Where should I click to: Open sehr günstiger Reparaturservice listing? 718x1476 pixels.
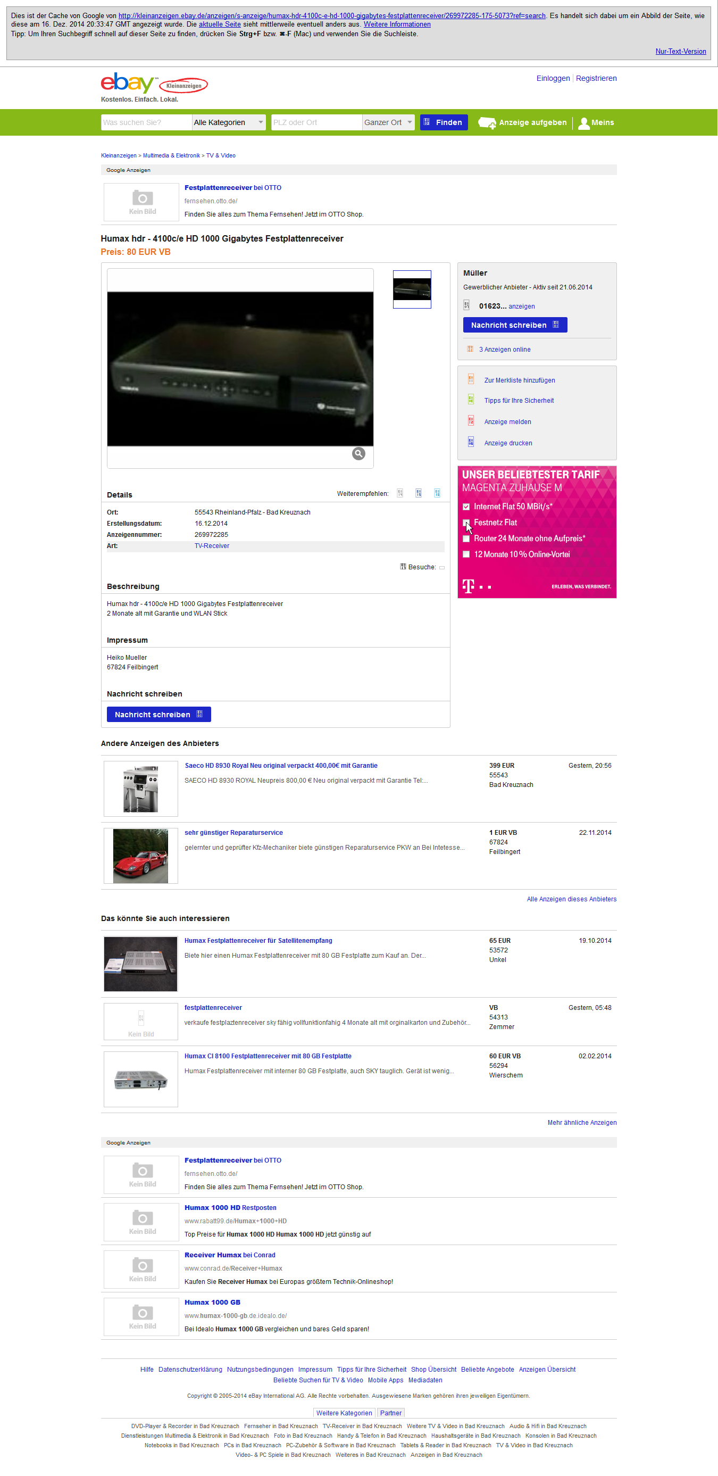[233, 833]
